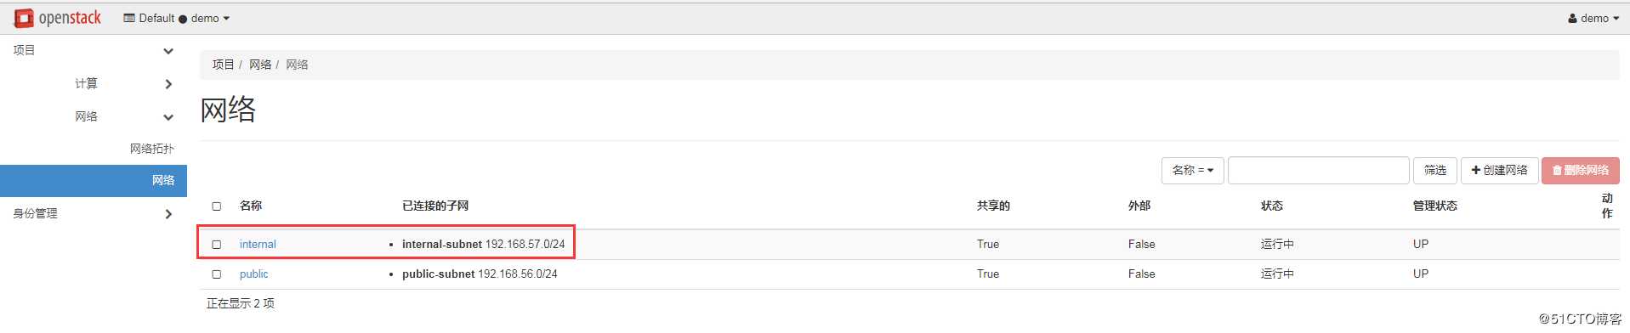The image size is (1630, 333).
Task: Open the demo user menu
Action: [1593, 18]
